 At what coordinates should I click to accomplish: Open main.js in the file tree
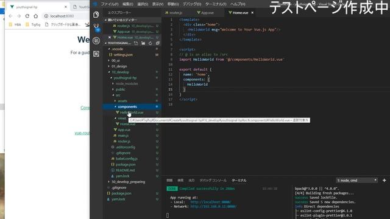132,136
